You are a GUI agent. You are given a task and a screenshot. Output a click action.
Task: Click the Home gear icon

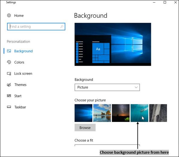point(9,15)
